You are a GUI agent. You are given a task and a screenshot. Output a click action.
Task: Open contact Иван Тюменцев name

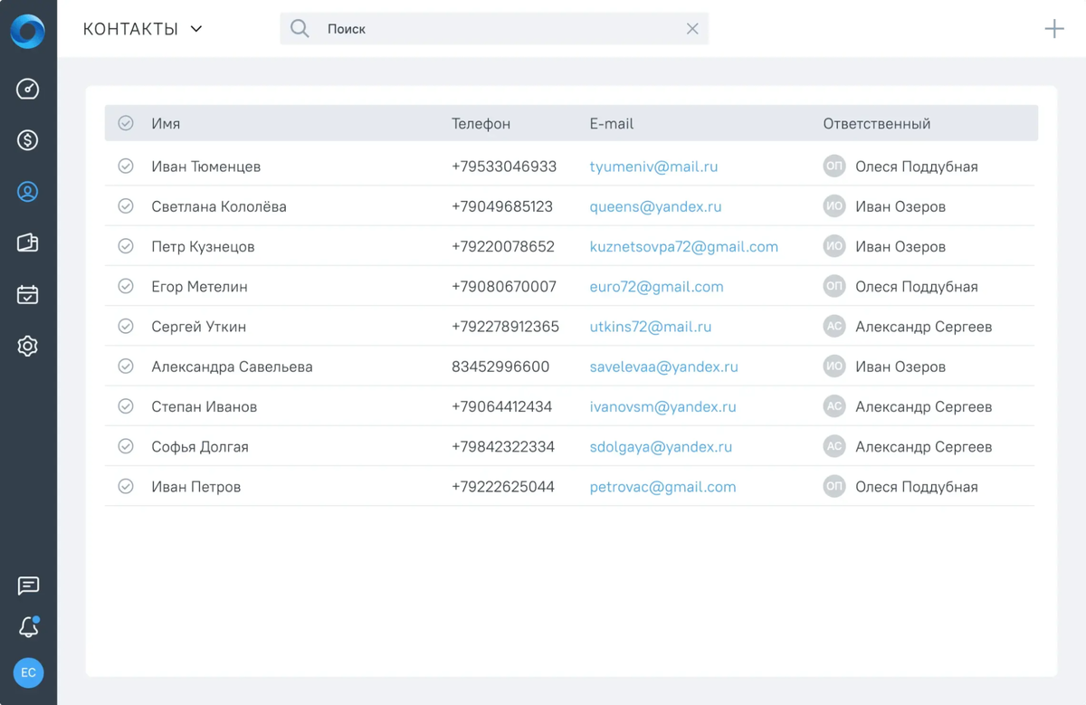(205, 167)
